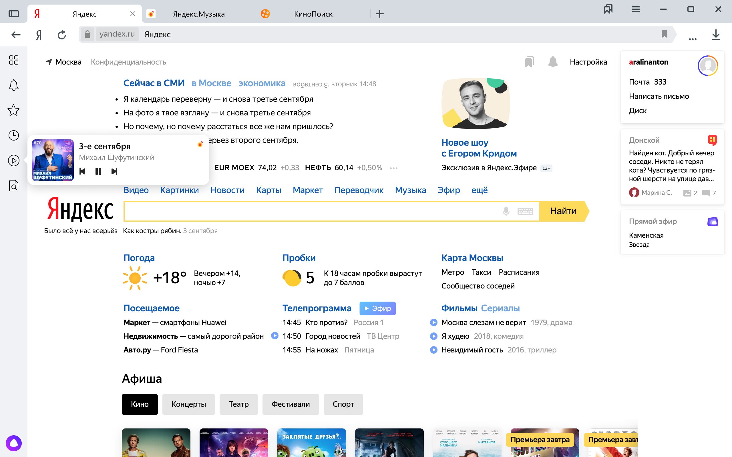Open sidebar tableau grid icon
The height and width of the screenshot is (457, 732).
click(x=14, y=60)
